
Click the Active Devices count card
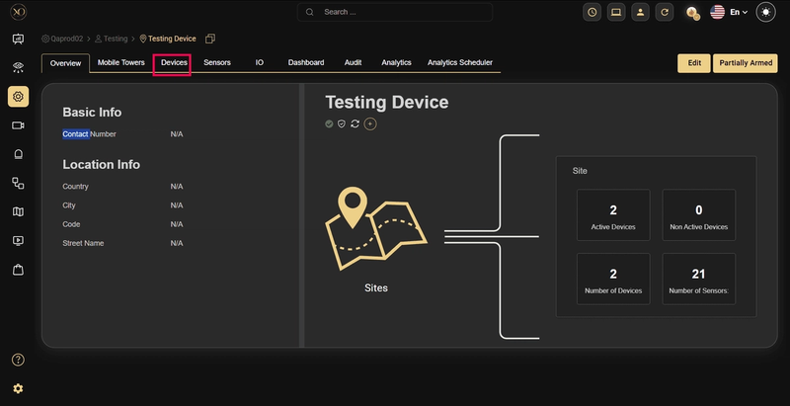(613, 215)
